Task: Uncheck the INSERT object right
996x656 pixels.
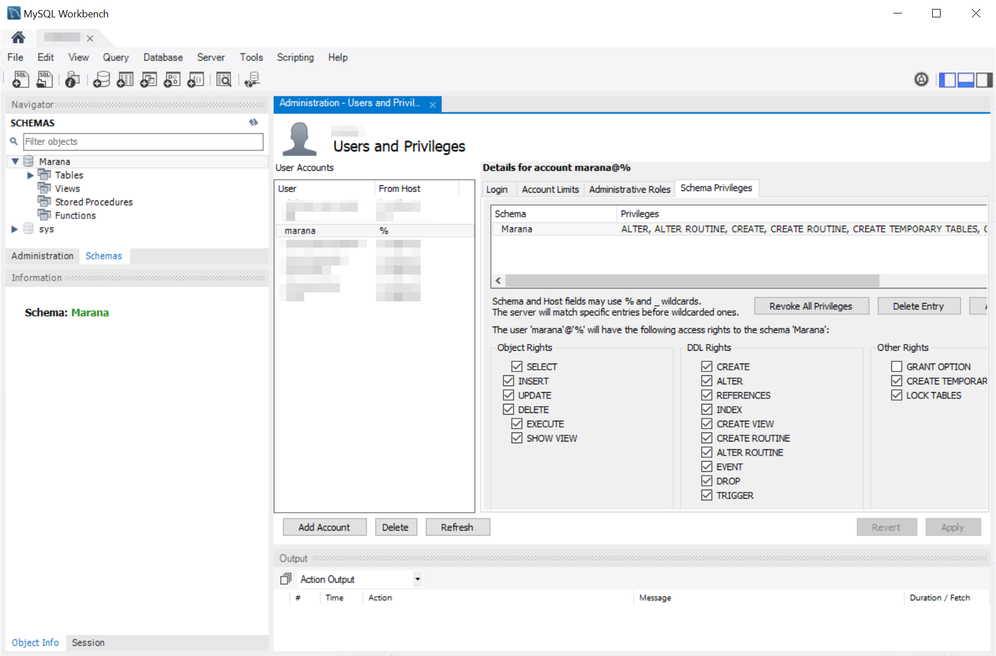Action: 508,380
